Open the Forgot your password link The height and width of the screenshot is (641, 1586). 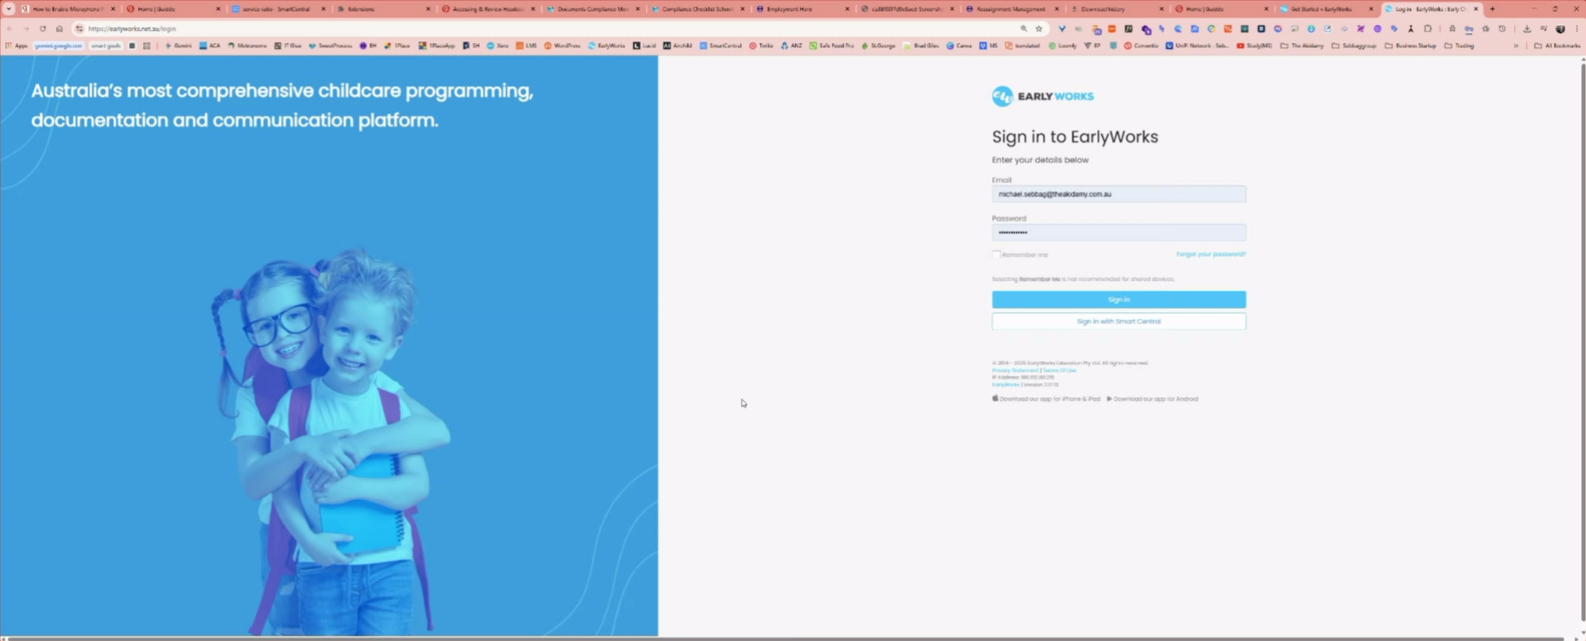[1211, 254]
